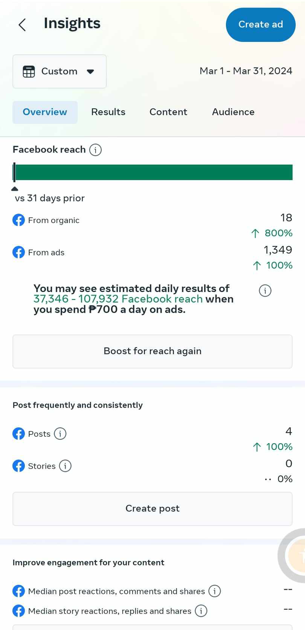Tap the floating circular button at right edge
This screenshot has height=630, width=305.
(x=295, y=555)
